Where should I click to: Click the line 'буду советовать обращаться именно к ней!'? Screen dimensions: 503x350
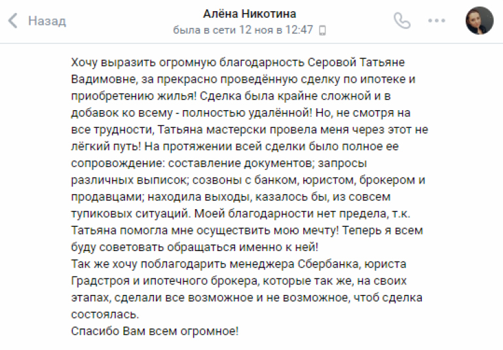(x=195, y=247)
